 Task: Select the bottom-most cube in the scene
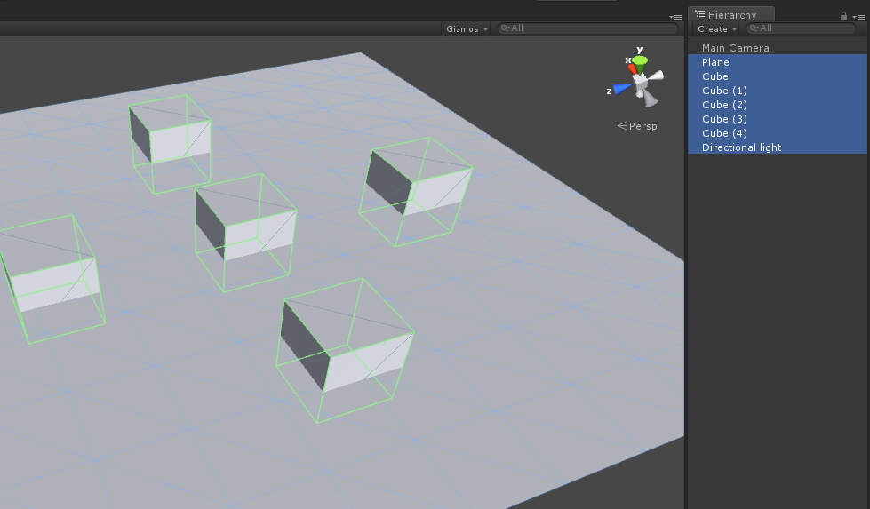tap(345, 350)
